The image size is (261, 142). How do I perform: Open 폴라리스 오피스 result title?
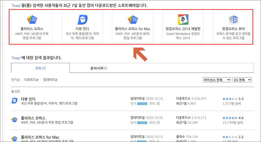pyautogui.click(x=33, y=118)
